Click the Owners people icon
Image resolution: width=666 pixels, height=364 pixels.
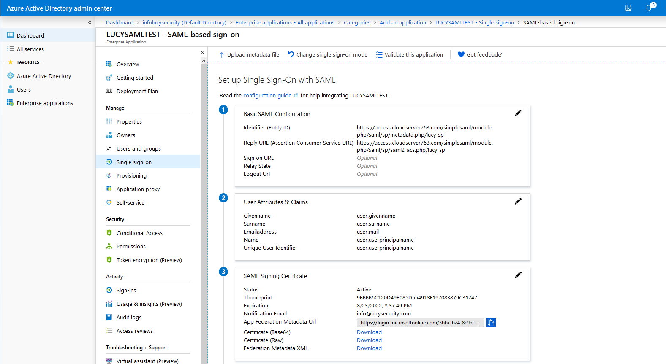[x=109, y=135]
